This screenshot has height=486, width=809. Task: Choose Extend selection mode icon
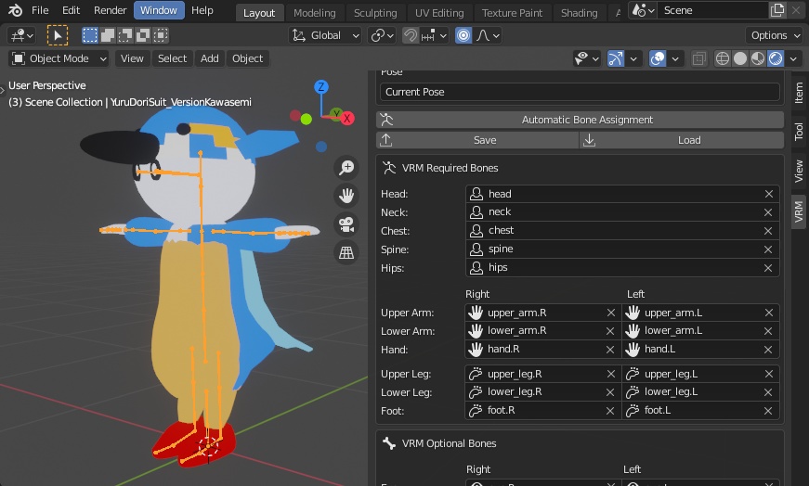tap(108, 35)
